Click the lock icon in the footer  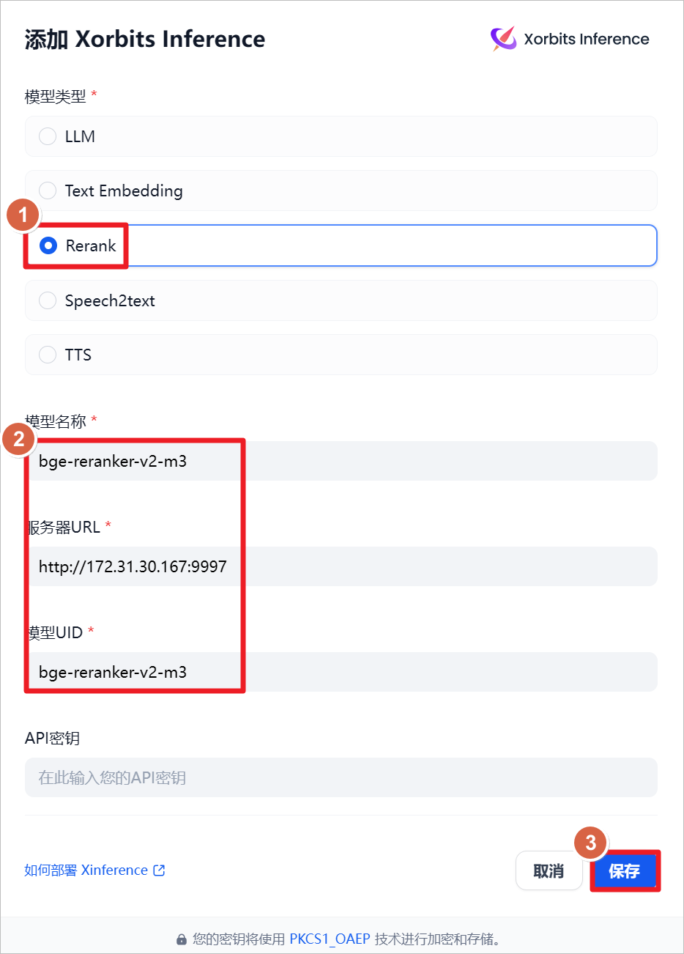(182, 939)
